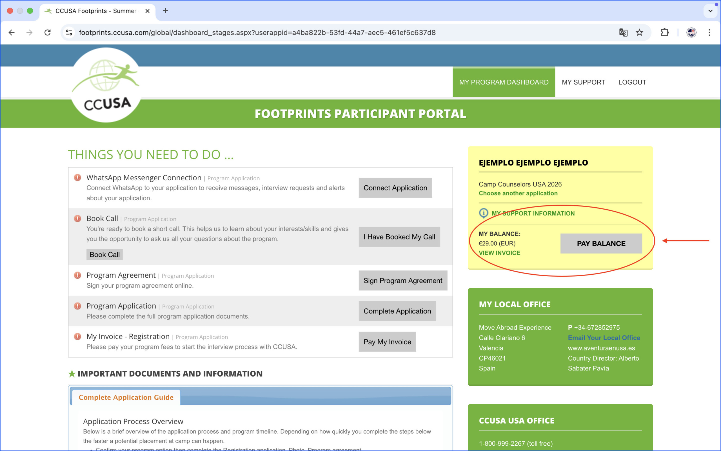This screenshot has height=451, width=721.
Task: Click the site information icon beside URL
Action: tap(69, 32)
